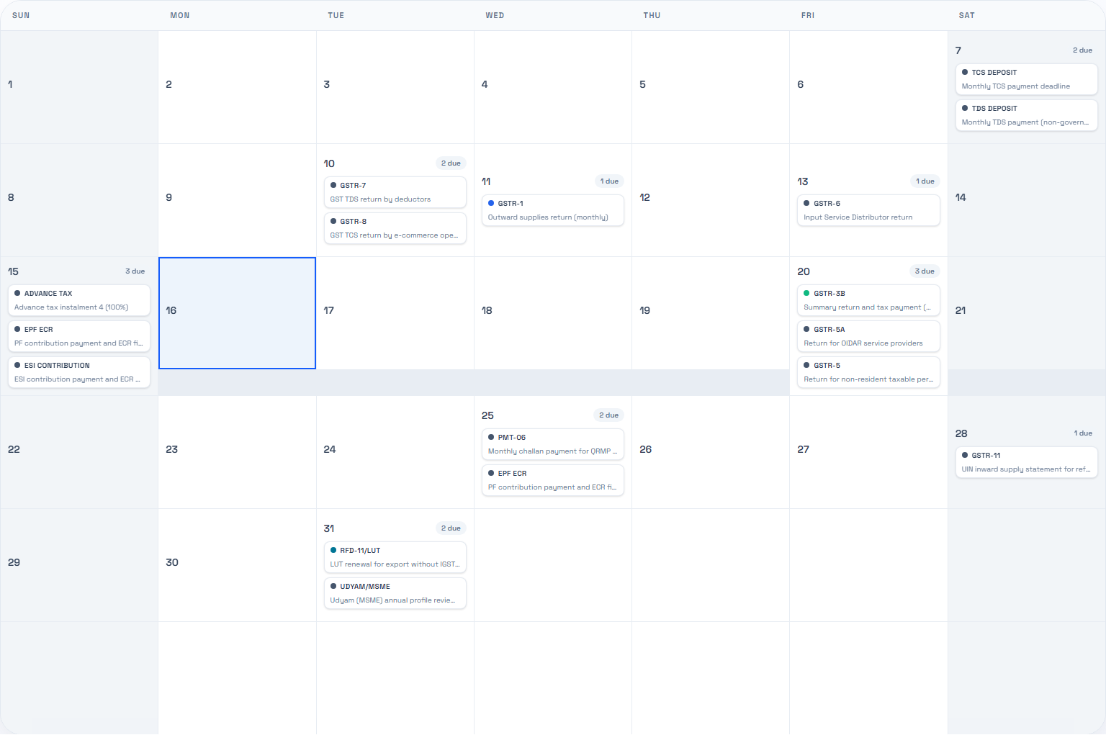Click the dot on GSTR-1 event
Image resolution: width=1106 pixels, height=735 pixels.
pyautogui.click(x=491, y=203)
